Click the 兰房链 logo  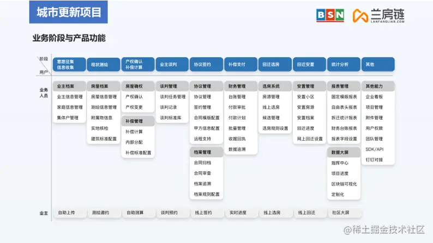point(378,15)
